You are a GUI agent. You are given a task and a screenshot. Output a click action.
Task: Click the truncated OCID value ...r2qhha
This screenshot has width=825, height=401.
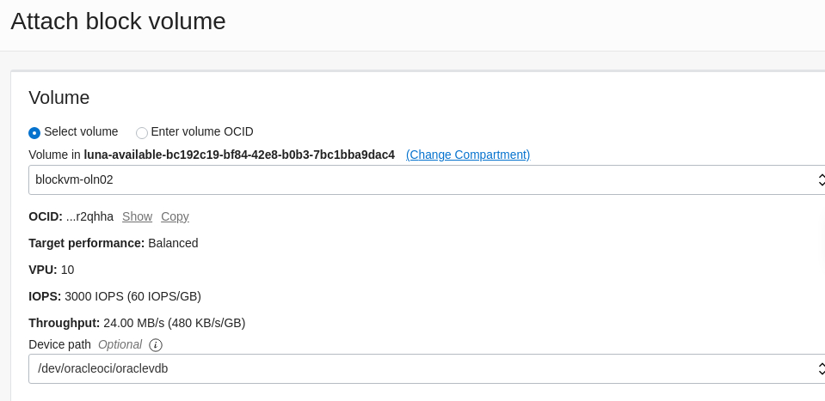pos(89,216)
